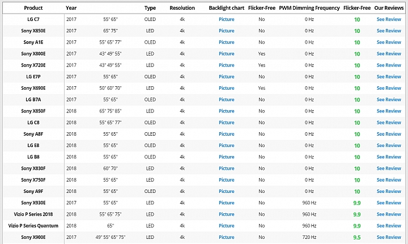Open See Review for Sony X850E
This screenshot has width=408, height=244.
point(389,31)
